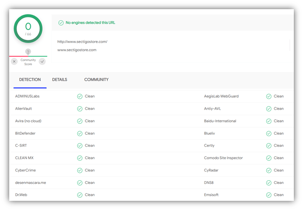The height and width of the screenshot is (210, 303).
Task: Click the AlienVault clean check icon
Action: click(80, 109)
